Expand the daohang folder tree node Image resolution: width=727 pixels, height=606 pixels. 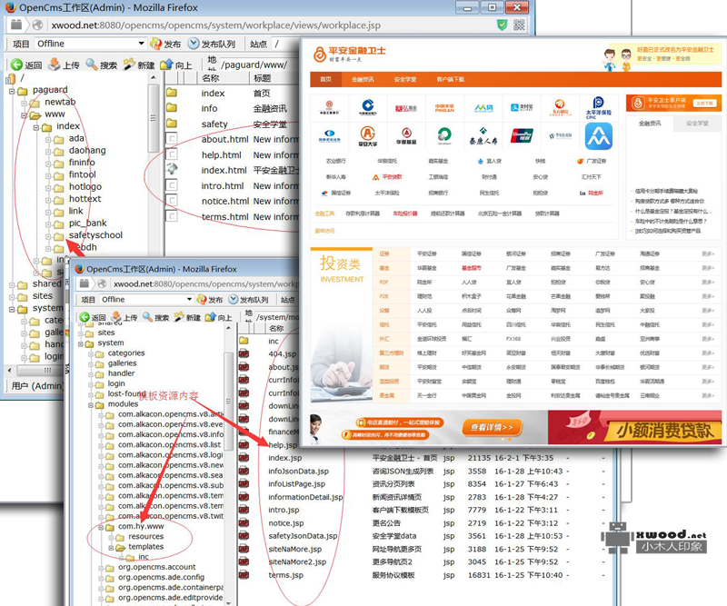point(48,152)
